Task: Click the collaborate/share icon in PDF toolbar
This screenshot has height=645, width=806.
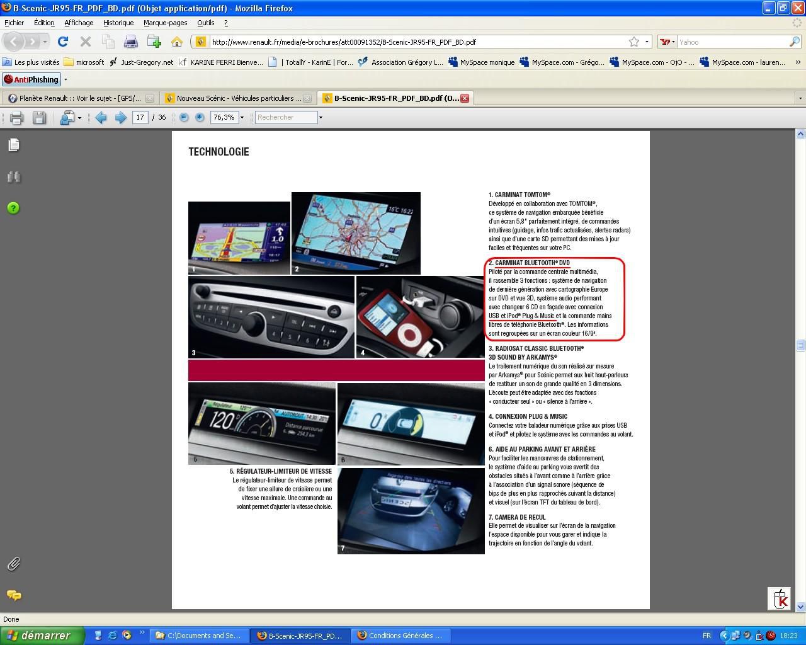Action: [x=67, y=117]
